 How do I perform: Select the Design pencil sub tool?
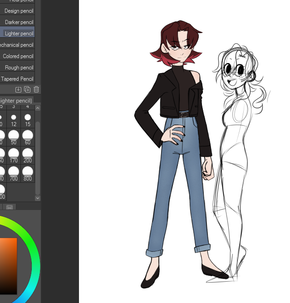click(17, 11)
